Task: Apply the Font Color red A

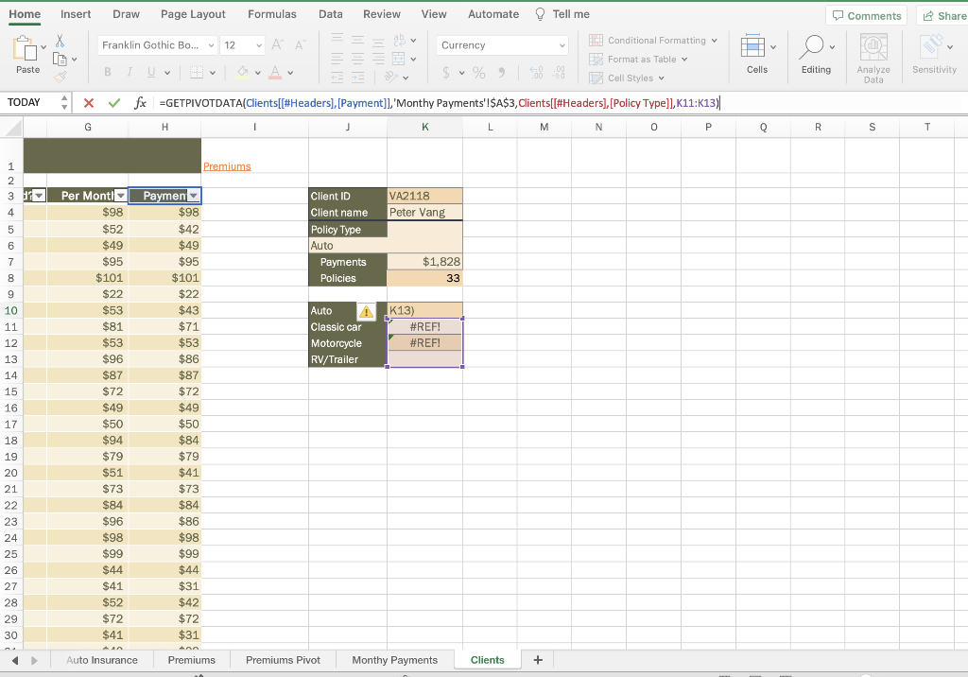Action: [275, 72]
